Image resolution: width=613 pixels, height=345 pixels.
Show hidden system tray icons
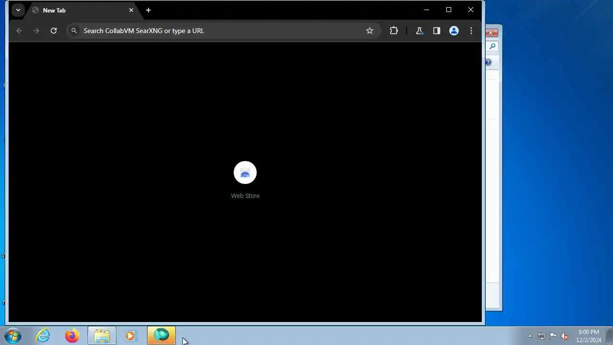pos(530,336)
